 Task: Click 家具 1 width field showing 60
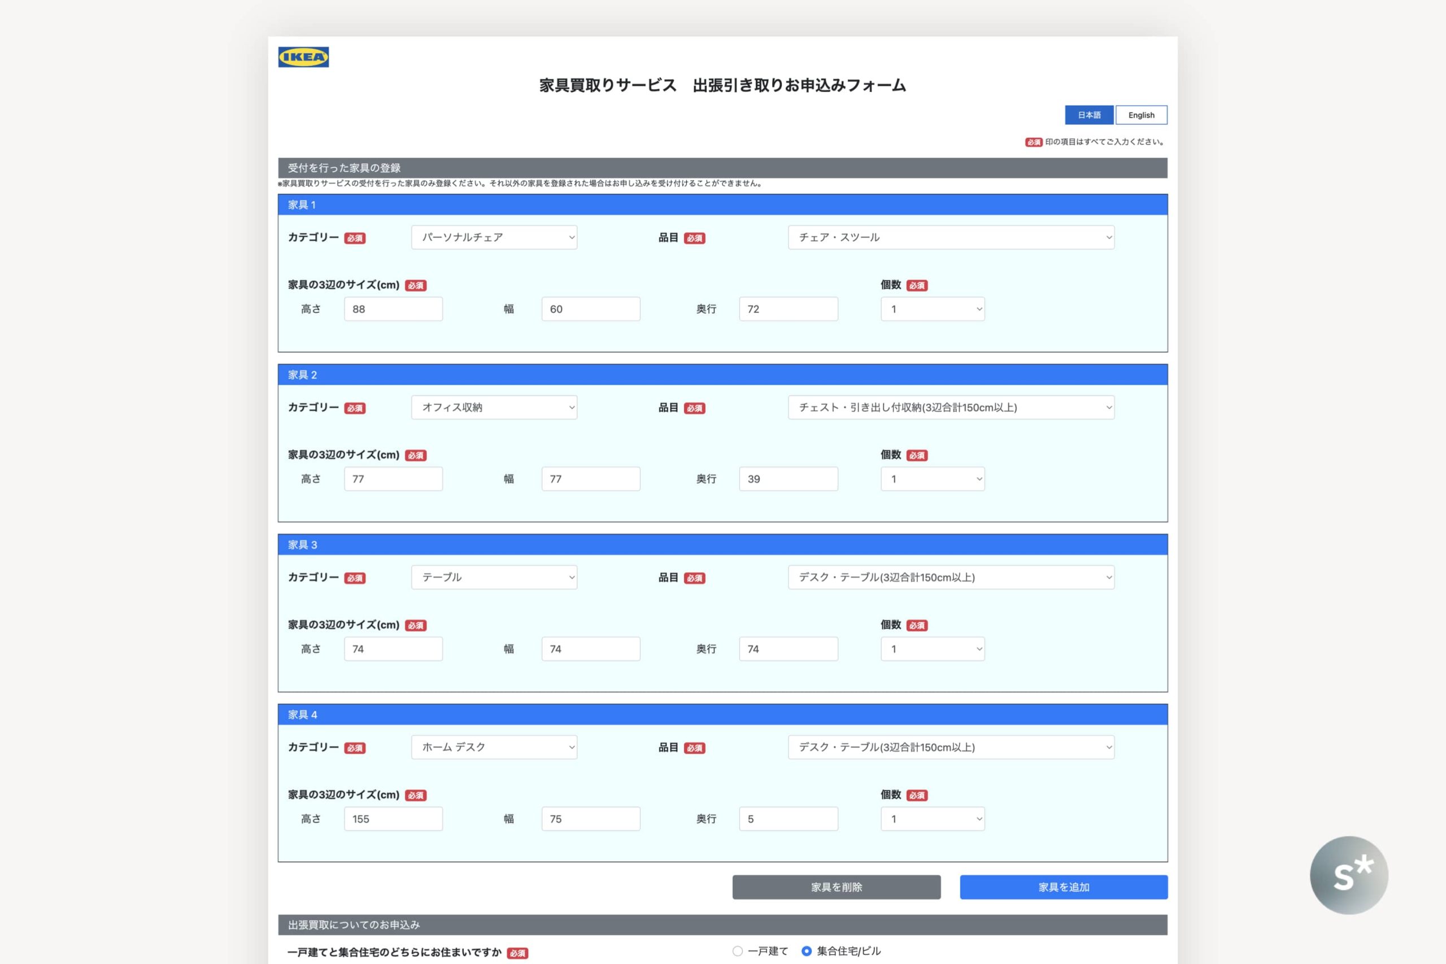[x=590, y=309]
